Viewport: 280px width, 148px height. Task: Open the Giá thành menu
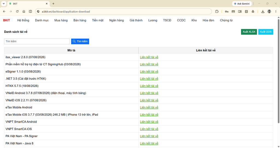click(x=136, y=20)
